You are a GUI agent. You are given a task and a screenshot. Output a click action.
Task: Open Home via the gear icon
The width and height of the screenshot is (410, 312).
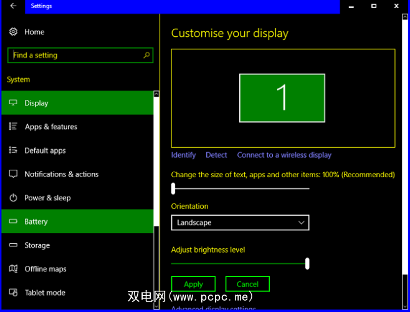click(13, 32)
